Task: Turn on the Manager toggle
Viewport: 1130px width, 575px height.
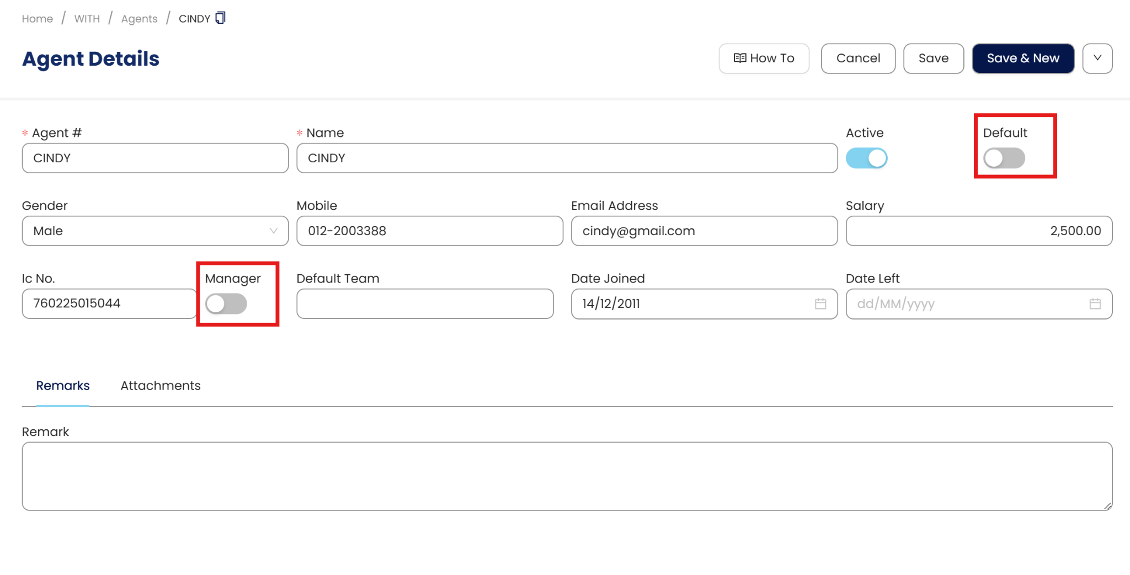Action: pos(226,304)
